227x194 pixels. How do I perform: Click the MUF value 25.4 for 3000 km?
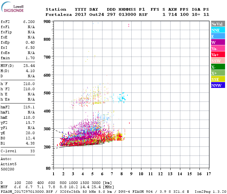96,187
